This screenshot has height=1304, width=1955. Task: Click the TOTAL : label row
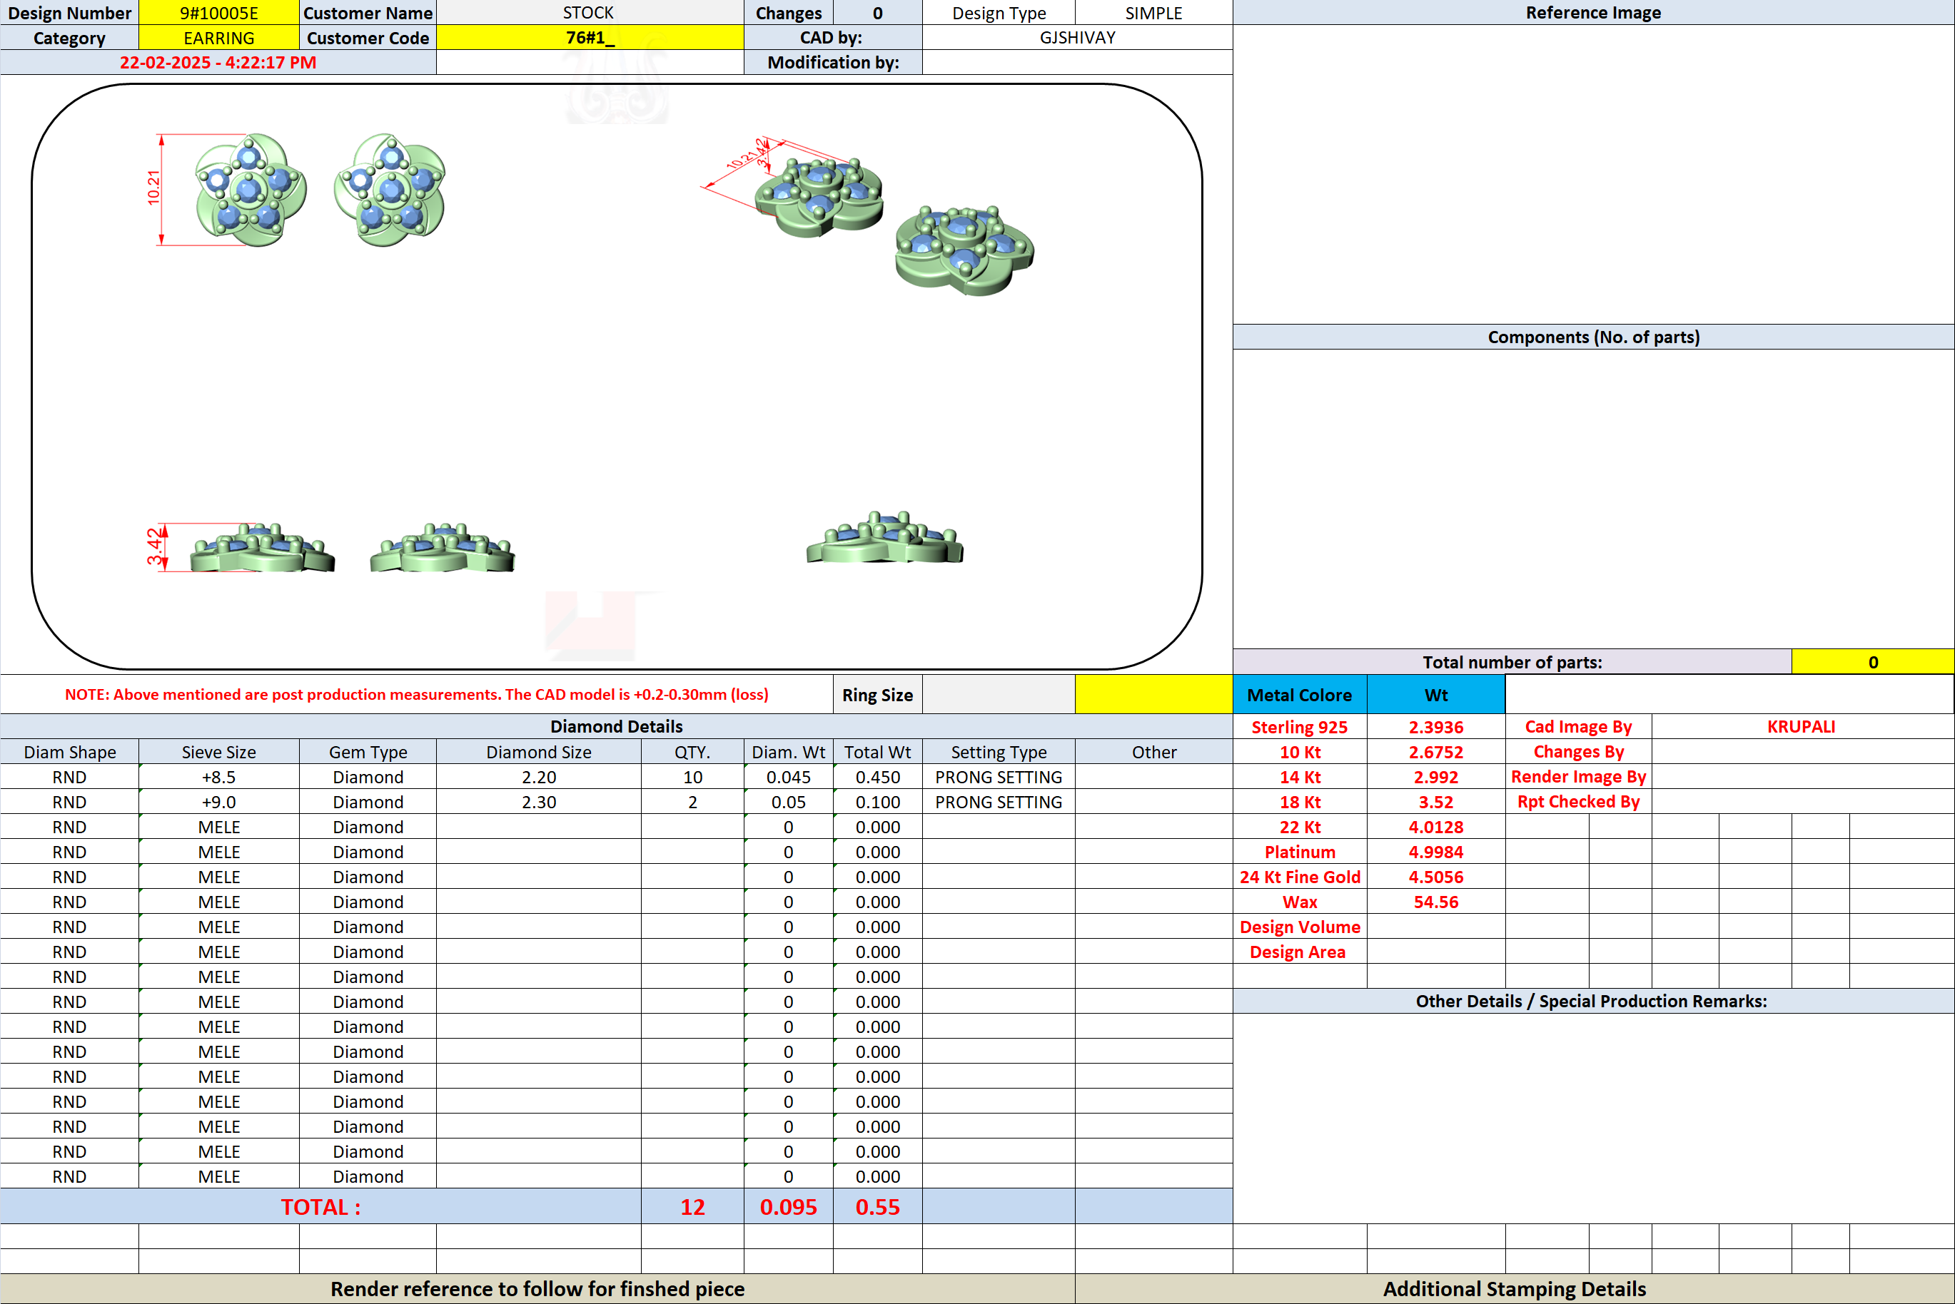pos(321,1207)
